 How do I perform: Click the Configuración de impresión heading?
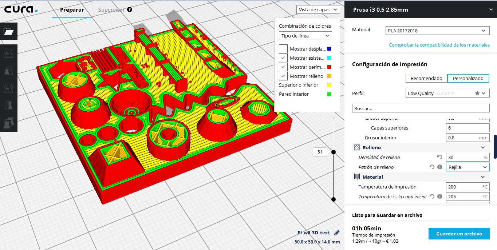pyautogui.click(x=390, y=64)
